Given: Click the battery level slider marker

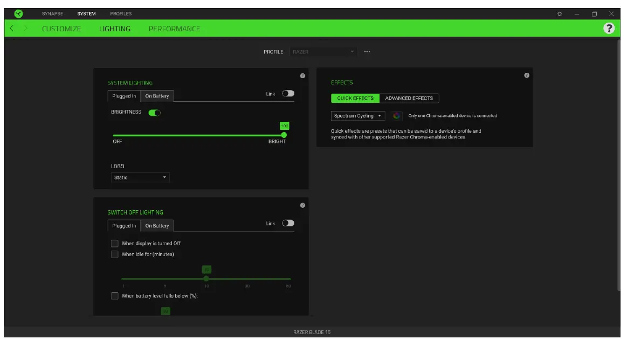Looking at the screenshot, I should coord(166,311).
